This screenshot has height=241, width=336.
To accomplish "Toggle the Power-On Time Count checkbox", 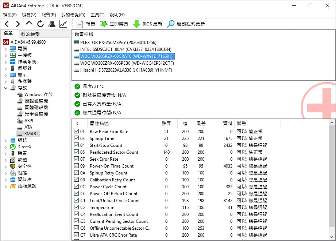I will (x=76, y=166).
